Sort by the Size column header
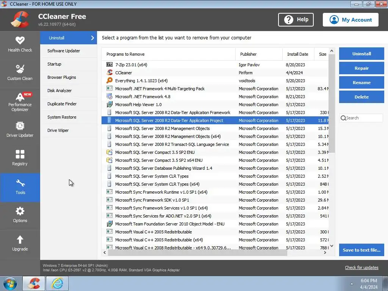 pos(321,54)
